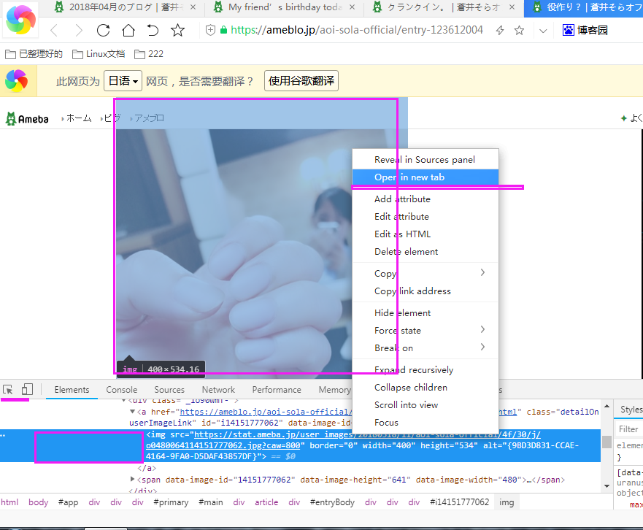Open the browser home page icon
The width and height of the screenshot is (643, 530).
pyautogui.click(x=128, y=31)
